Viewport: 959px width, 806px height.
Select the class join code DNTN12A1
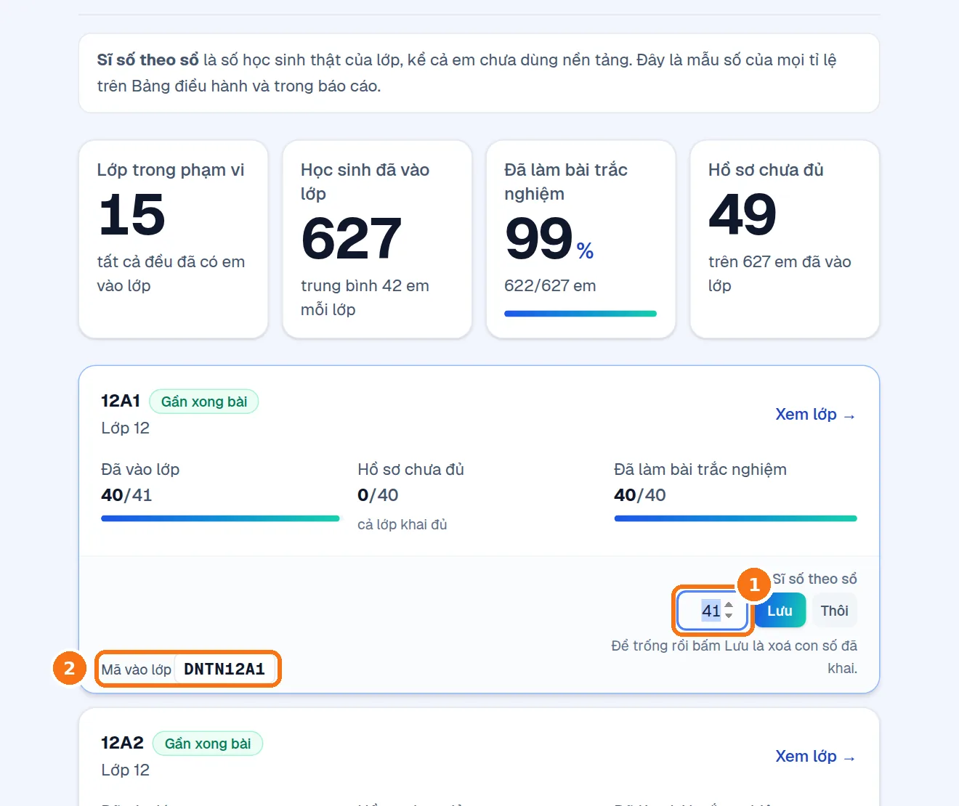tap(224, 669)
